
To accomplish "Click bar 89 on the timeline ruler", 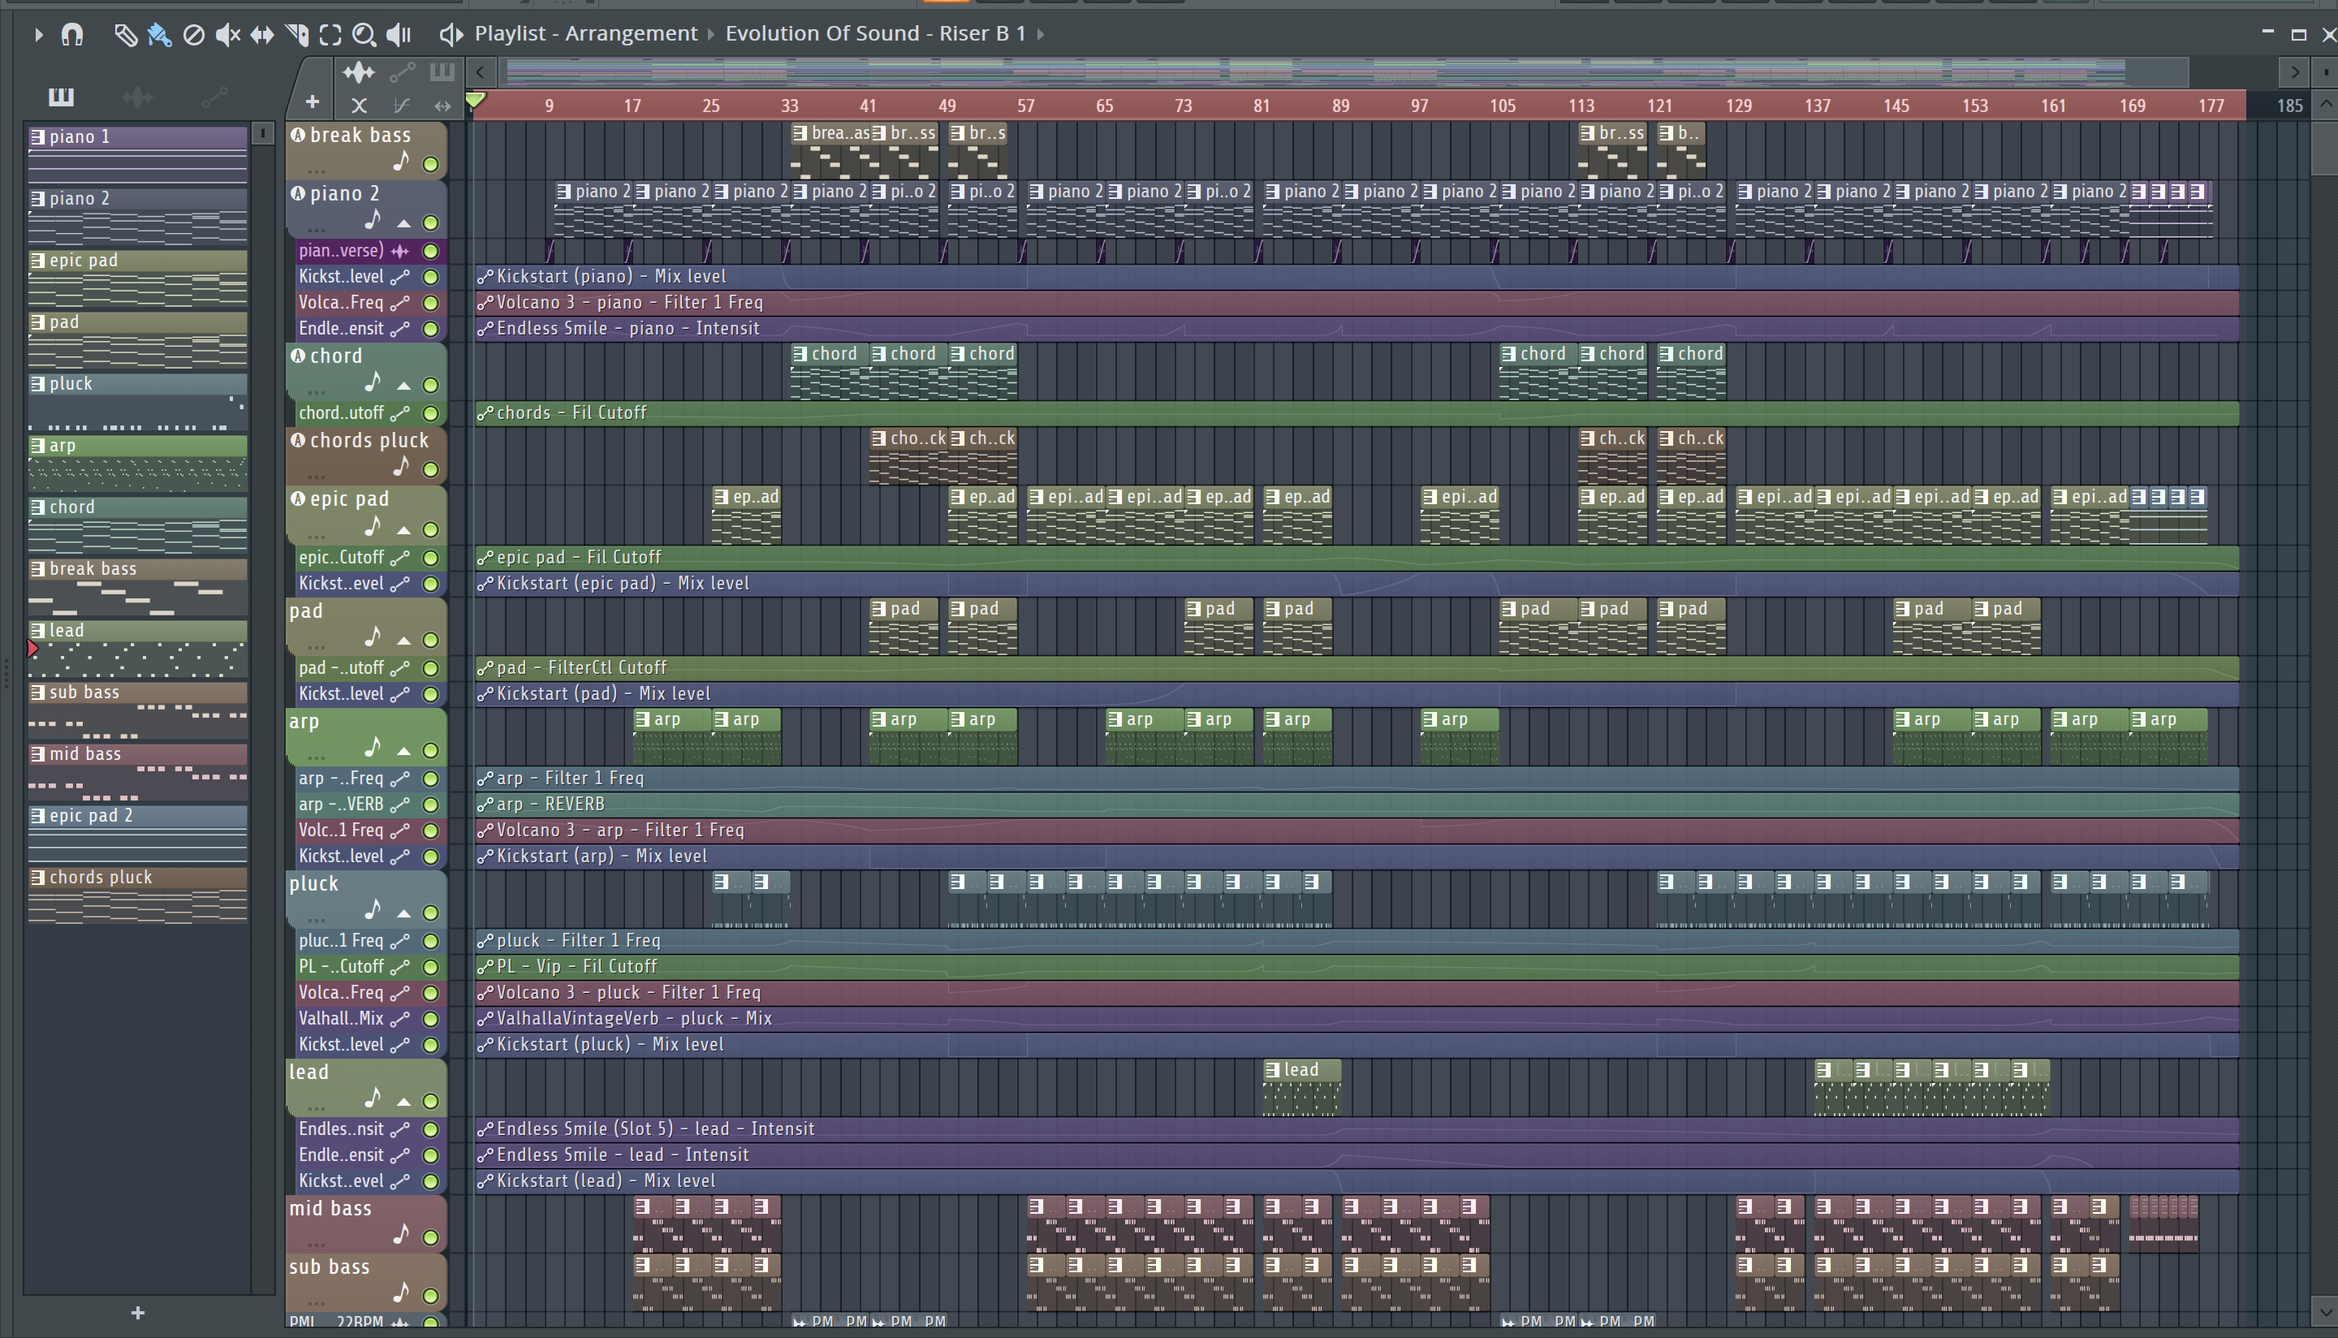I will [x=1340, y=106].
